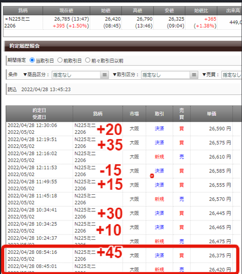Click the 始値 column header
The image size is (242, 274).
pyautogui.click(x=106, y=11)
